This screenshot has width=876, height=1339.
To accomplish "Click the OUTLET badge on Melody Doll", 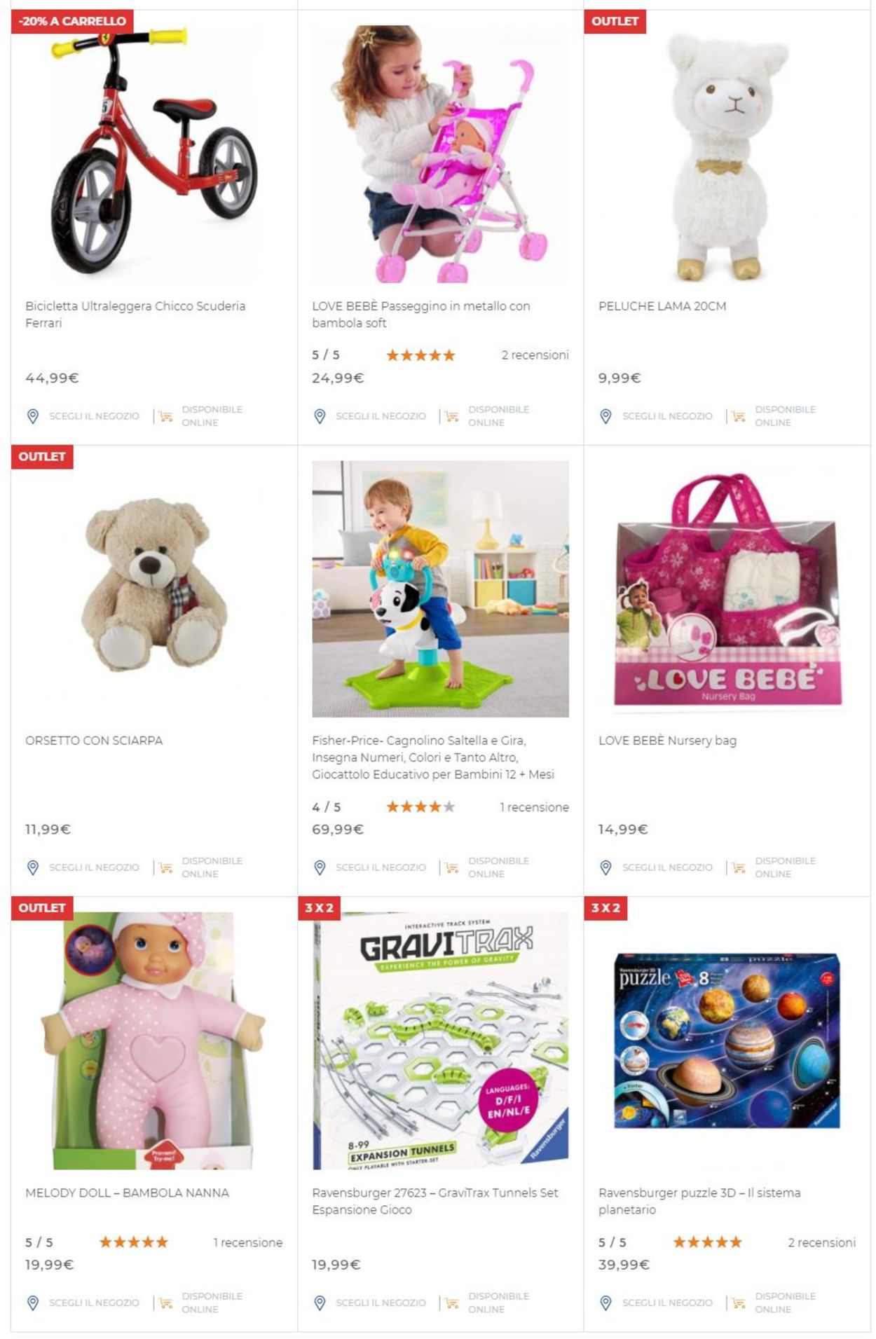I will [42, 908].
